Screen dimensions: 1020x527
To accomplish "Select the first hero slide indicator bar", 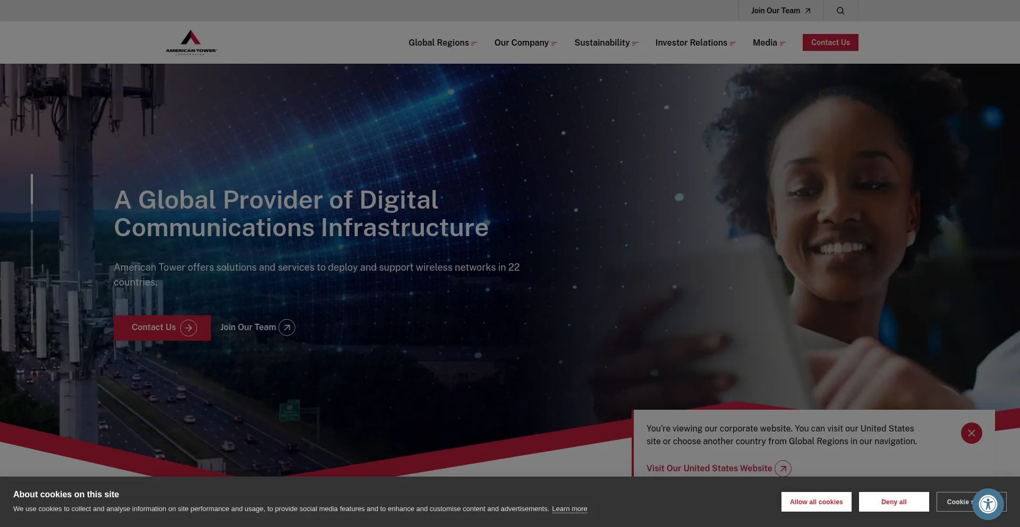I will [x=32, y=197].
